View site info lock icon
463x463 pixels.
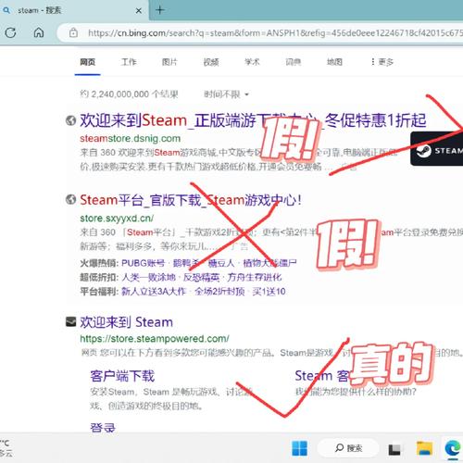click(x=73, y=32)
